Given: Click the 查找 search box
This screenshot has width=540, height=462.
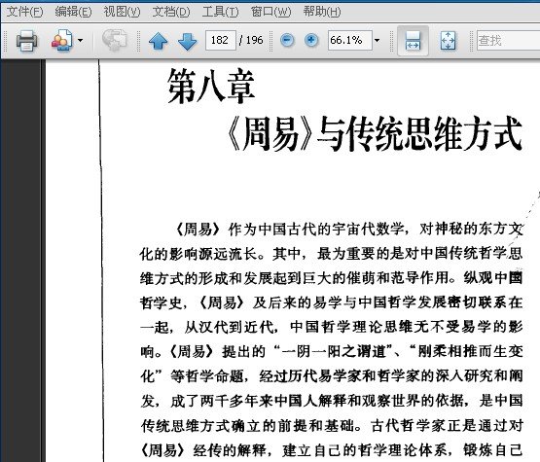Looking at the screenshot, I should click(x=508, y=41).
